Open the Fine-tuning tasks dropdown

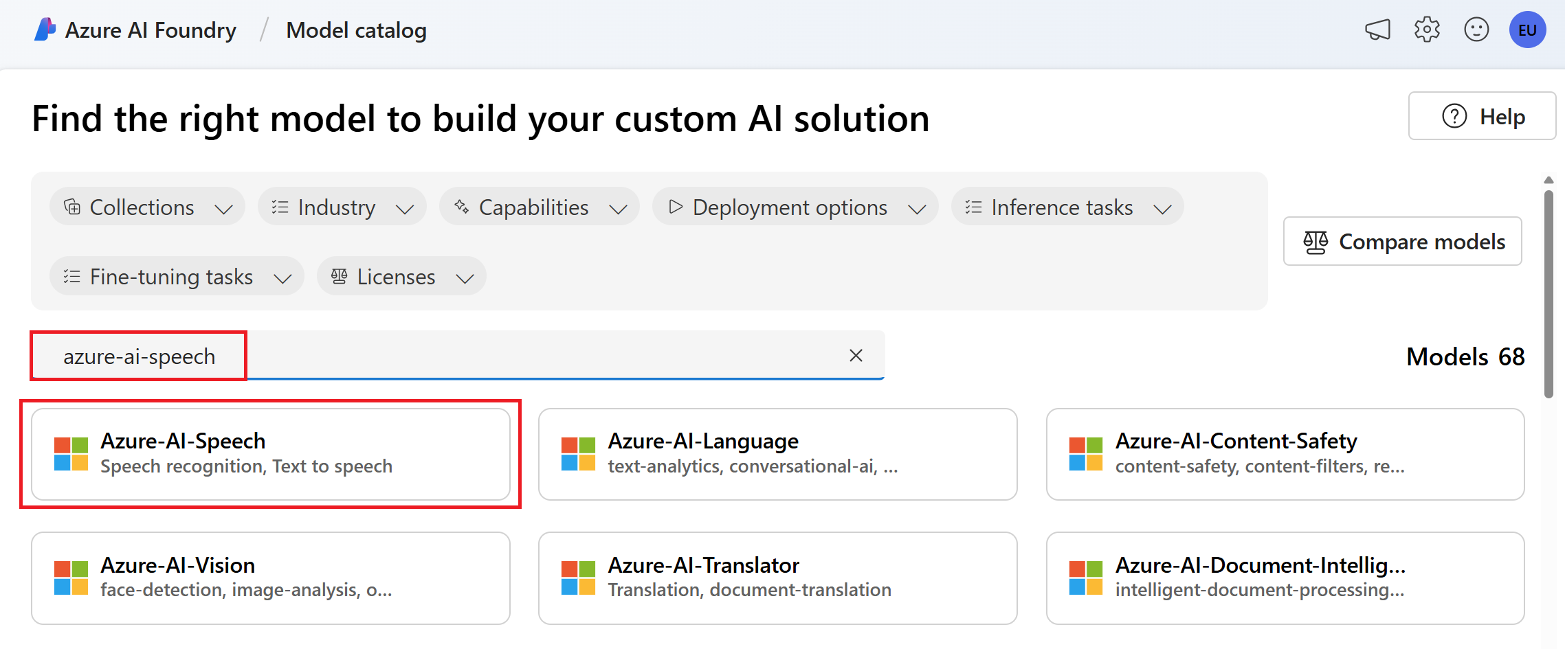176,276
